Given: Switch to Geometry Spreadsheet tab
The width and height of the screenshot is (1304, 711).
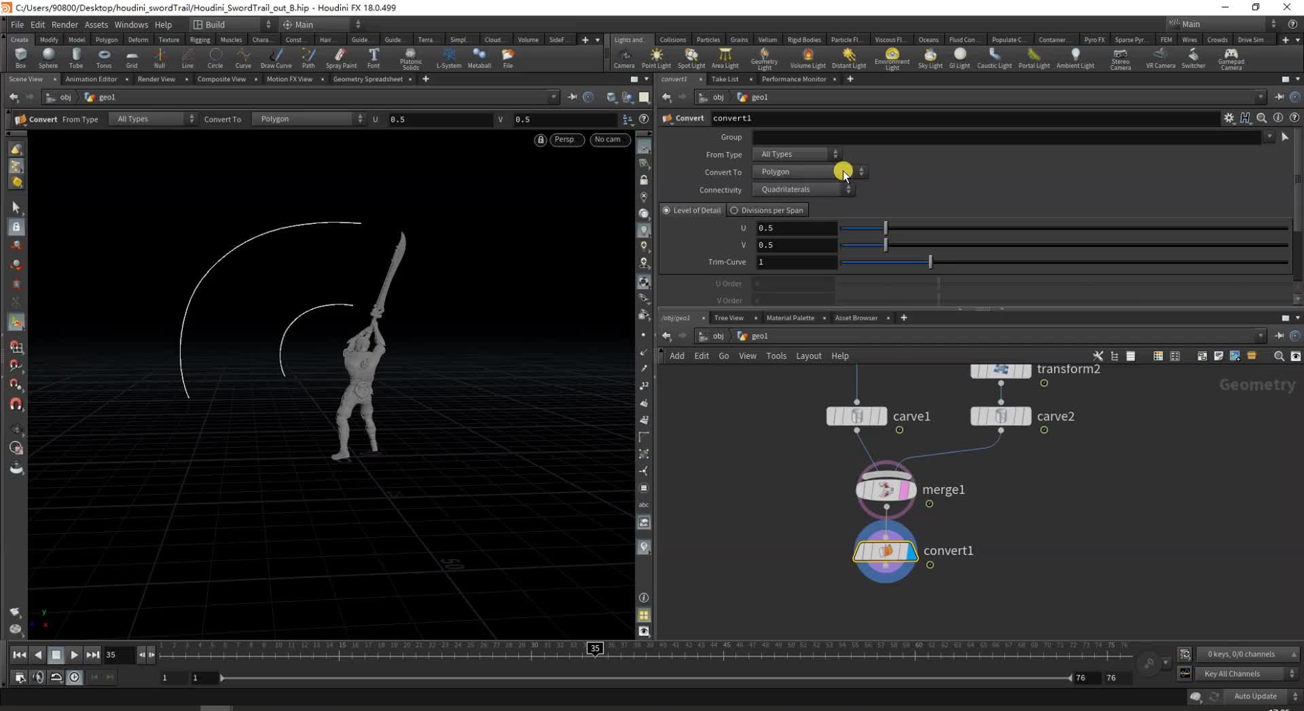Looking at the screenshot, I should click(x=367, y=79).
